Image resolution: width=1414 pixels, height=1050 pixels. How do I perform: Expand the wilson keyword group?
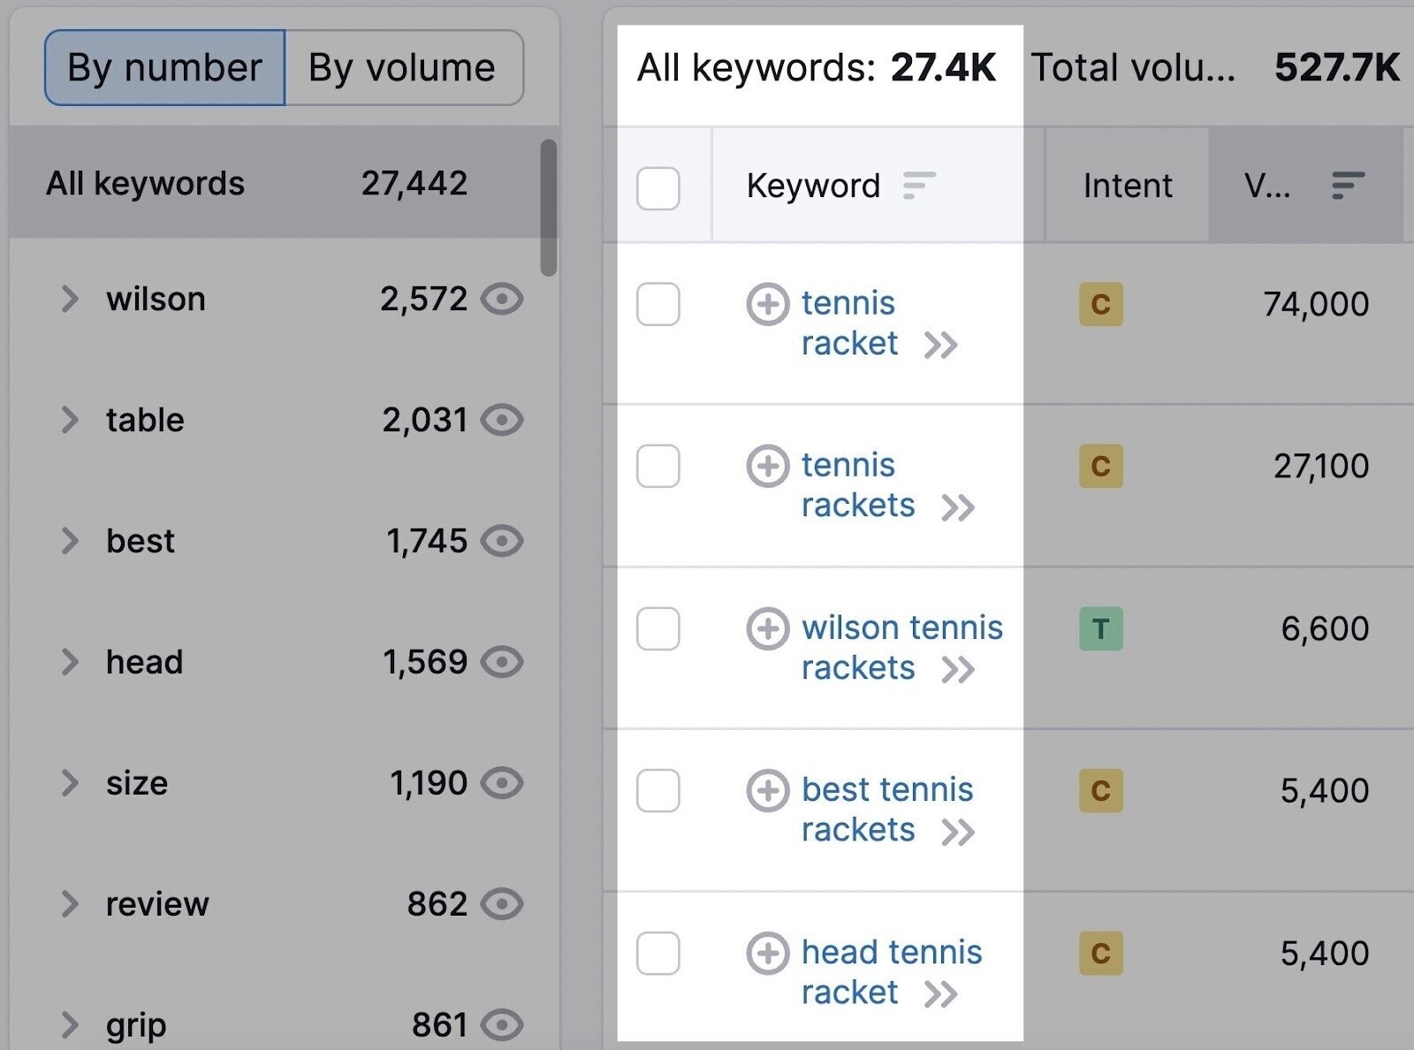point(70,299)
